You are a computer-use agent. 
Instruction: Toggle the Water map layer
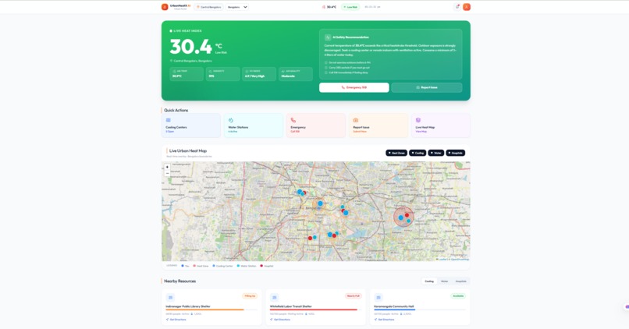pyautogui.click(x=436, y=153)
